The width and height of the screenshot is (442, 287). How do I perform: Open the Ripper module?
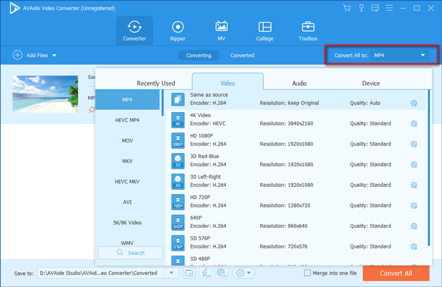point(177,31)
